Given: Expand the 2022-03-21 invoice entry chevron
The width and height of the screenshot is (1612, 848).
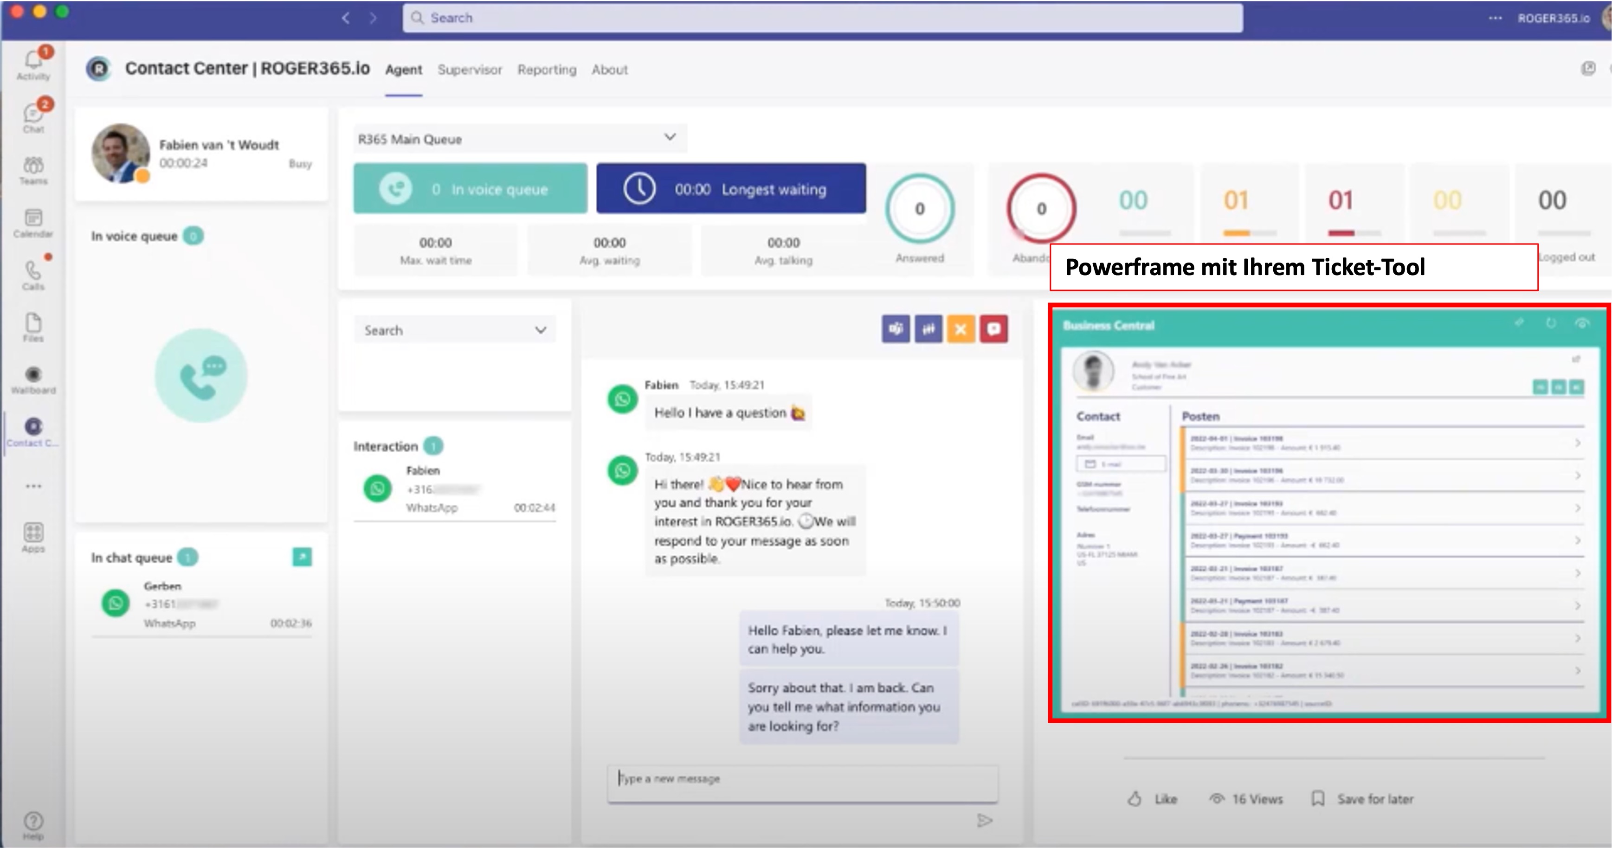Looking at the screenshot, I should (x=1578, y=572).
